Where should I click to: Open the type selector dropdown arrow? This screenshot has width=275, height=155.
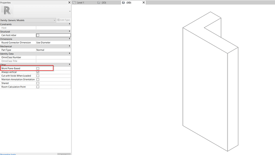pyautogui.click(x=70, y=12)
